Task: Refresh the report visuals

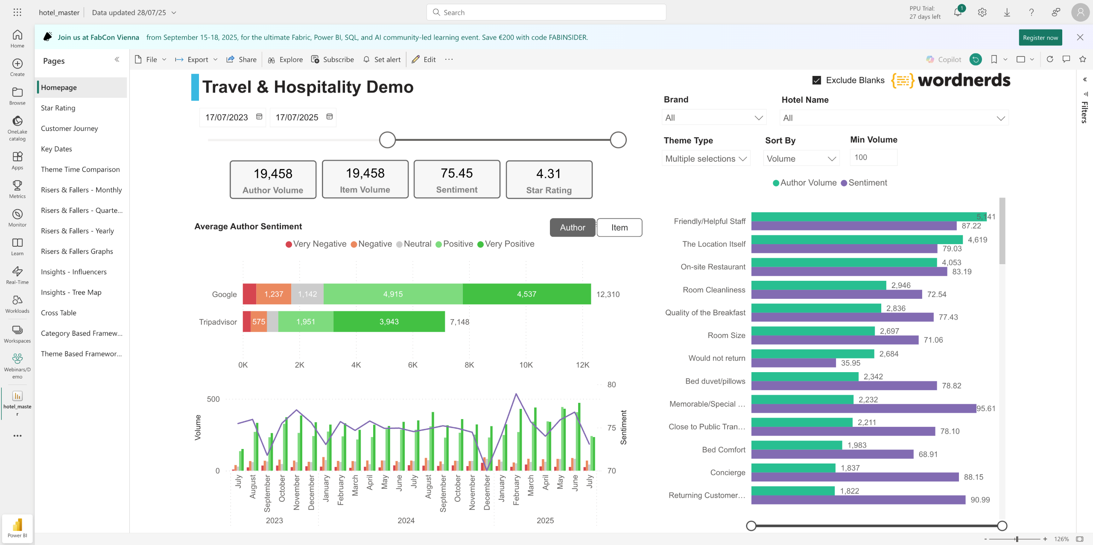Action: (x=1050, y=59)
